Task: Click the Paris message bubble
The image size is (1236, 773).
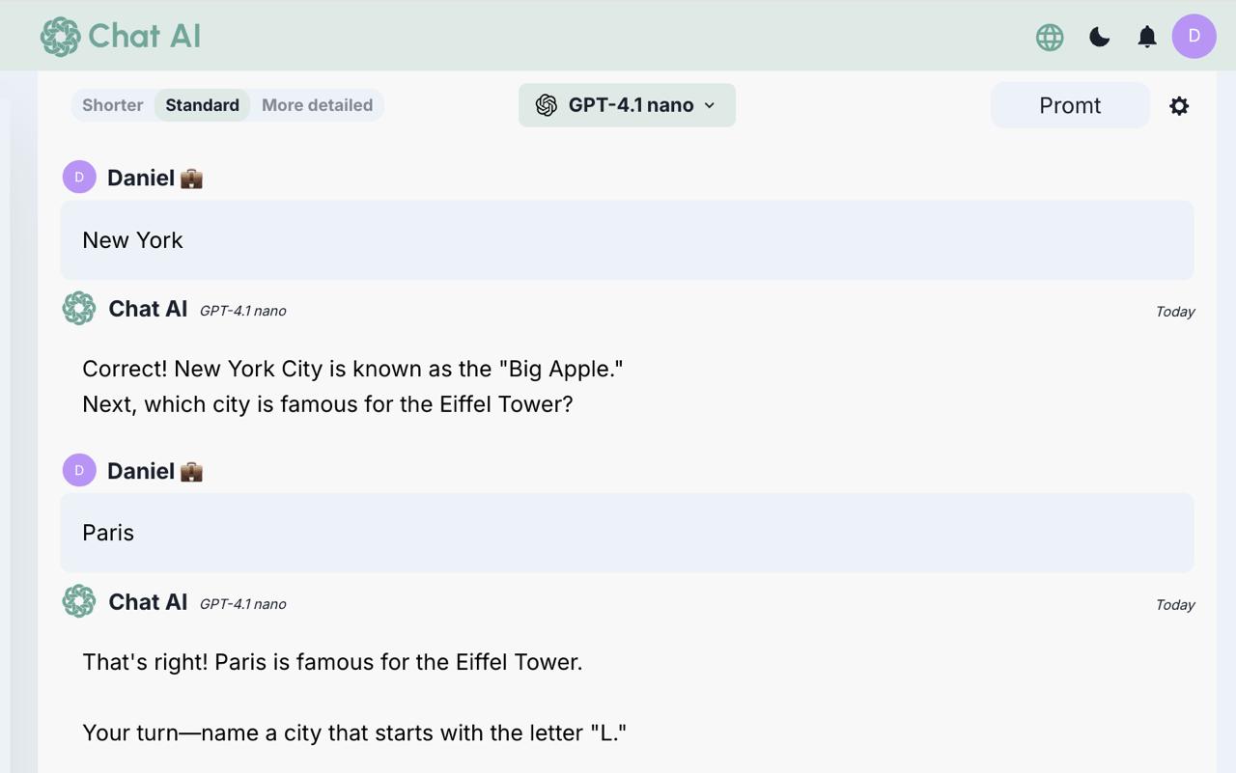Action: point(627,533)
